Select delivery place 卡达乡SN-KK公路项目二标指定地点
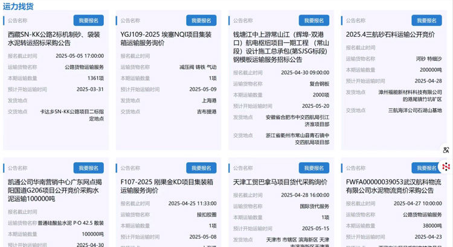453x247 pixels. click(x=72, y=115)
